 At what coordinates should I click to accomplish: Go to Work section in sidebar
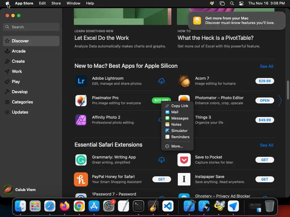pyautogui.click(x=31, y=71)
